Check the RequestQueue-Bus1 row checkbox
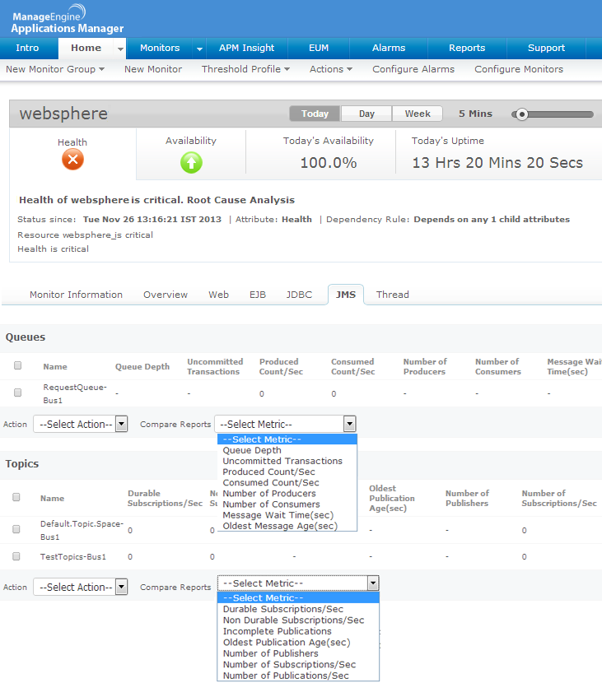 17,393
